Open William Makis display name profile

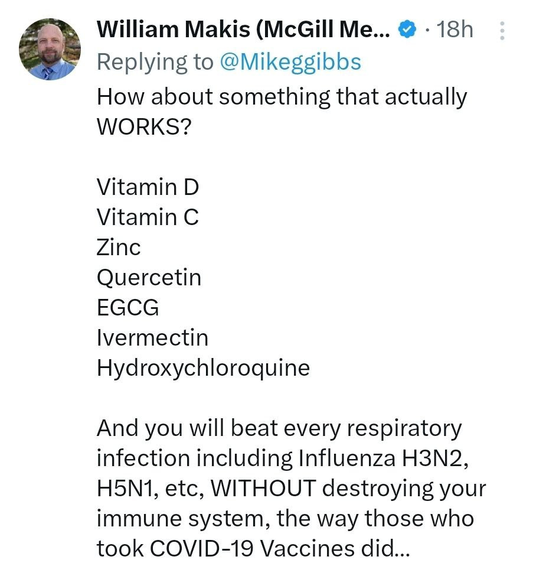point(242,29)
